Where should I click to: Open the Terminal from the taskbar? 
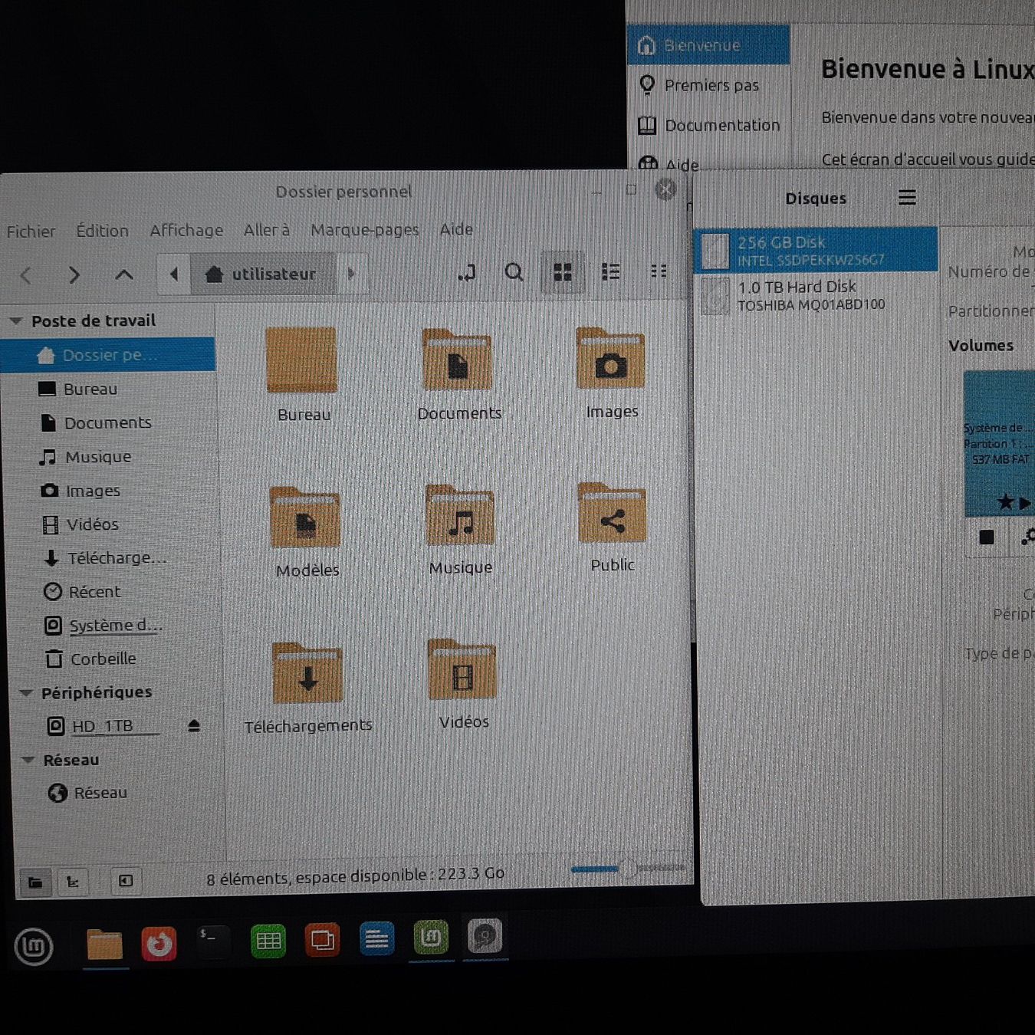click(212, 941)
